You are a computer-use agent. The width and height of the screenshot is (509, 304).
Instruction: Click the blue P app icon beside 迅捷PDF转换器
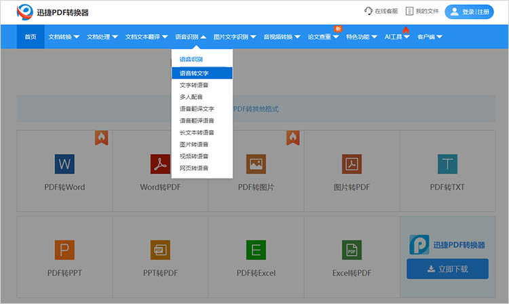(x=419, y=245)
